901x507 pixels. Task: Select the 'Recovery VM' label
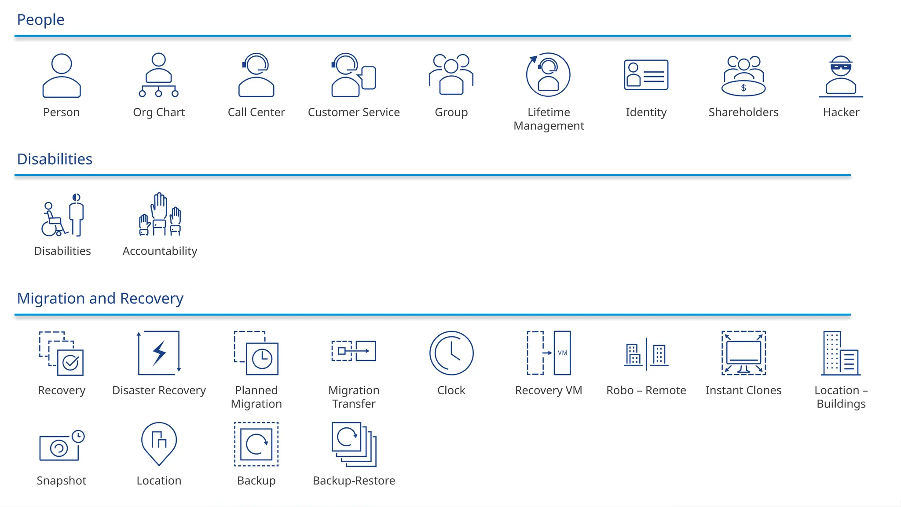pos(549,391)
